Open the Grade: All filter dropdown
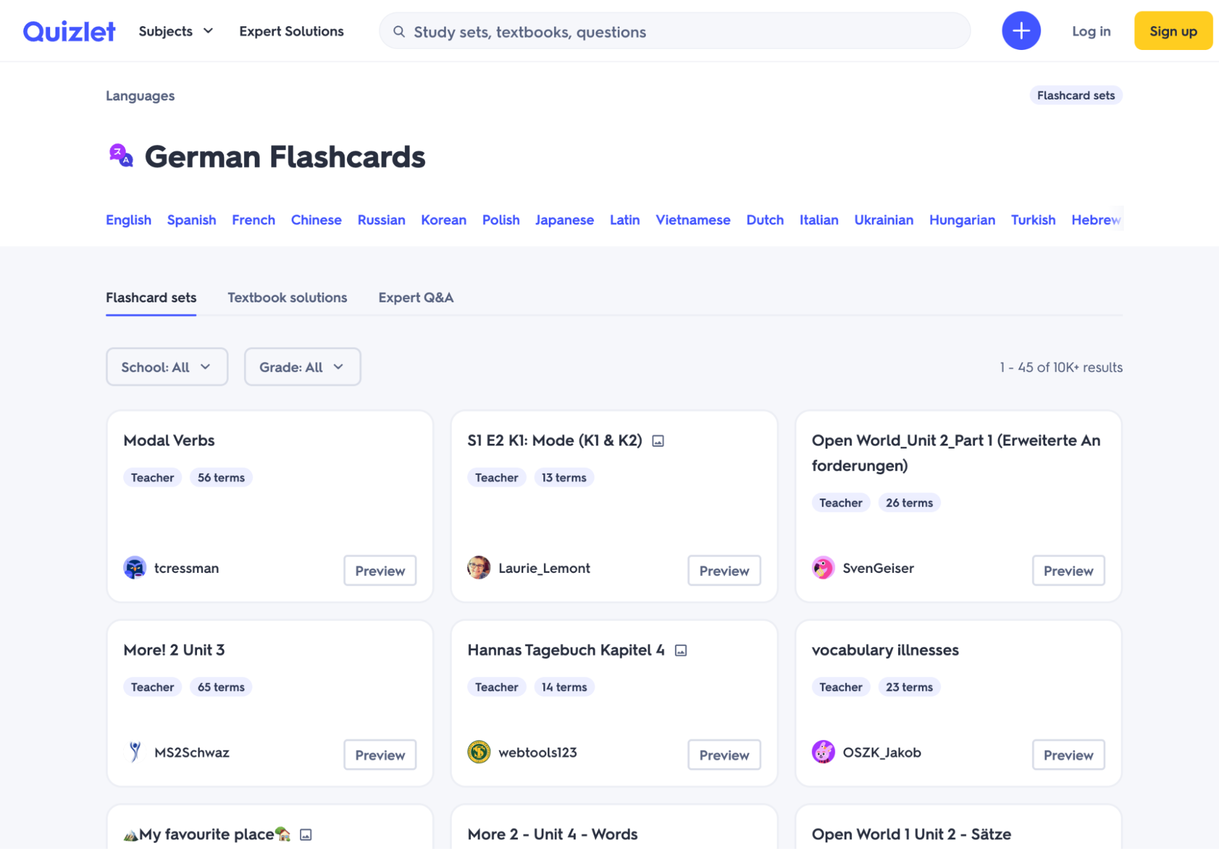 [302, 367]
